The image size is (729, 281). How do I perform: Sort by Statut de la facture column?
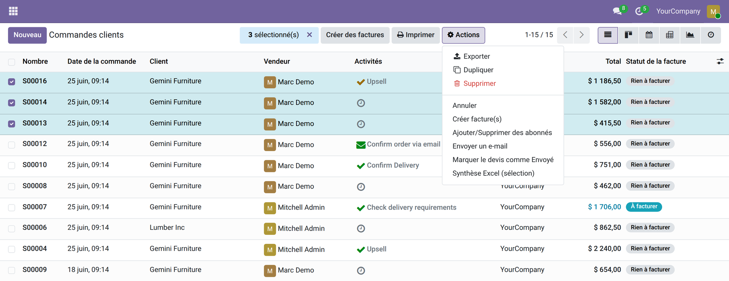656,61
